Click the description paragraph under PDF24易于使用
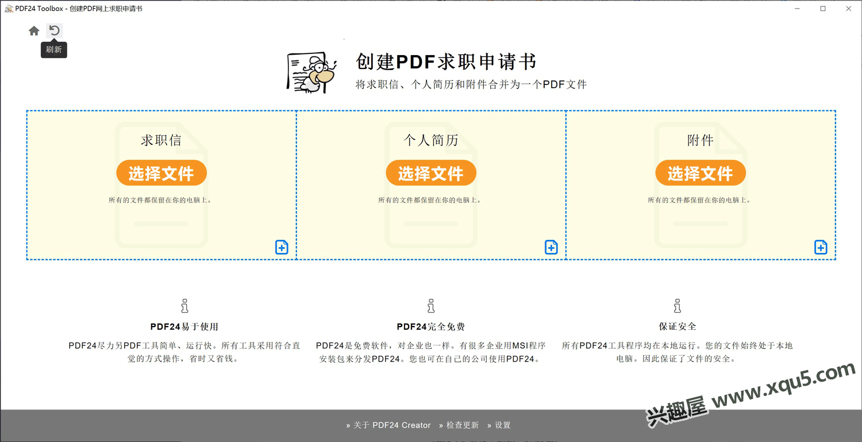 pyautogui.click(x=184, y=352)
